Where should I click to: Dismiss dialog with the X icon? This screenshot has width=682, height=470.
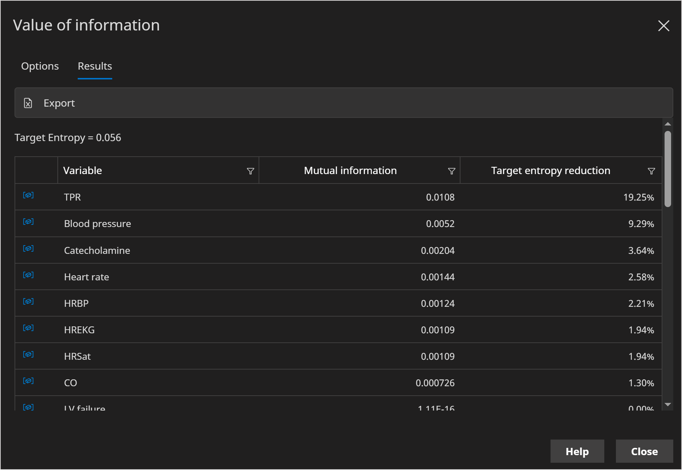663,26
